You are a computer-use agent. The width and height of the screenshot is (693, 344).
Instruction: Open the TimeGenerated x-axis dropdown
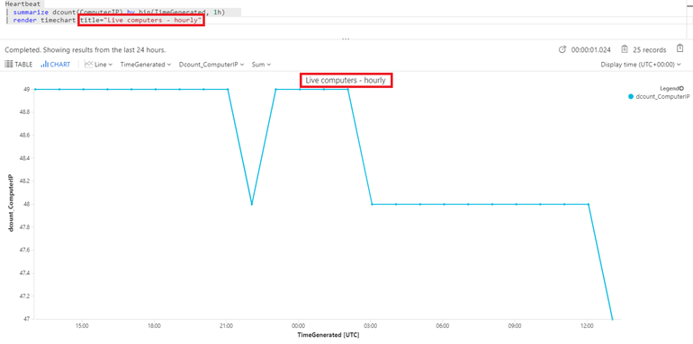146,65
